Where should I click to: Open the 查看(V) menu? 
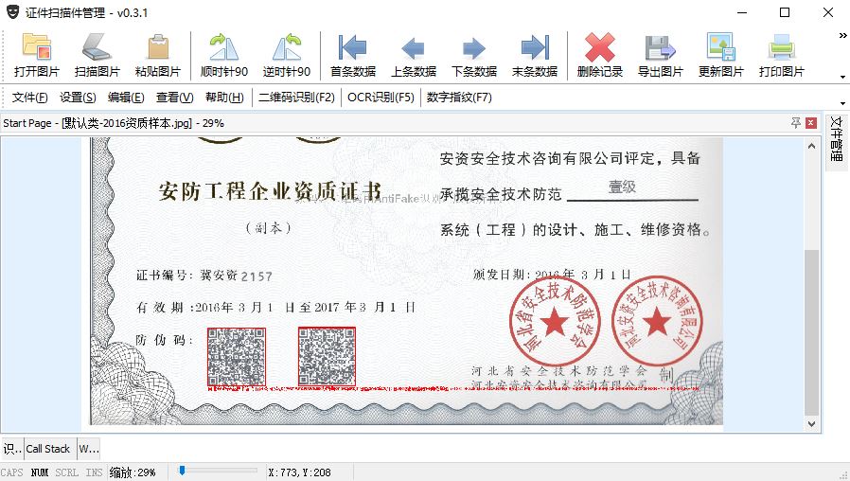(x=174, y=98)
